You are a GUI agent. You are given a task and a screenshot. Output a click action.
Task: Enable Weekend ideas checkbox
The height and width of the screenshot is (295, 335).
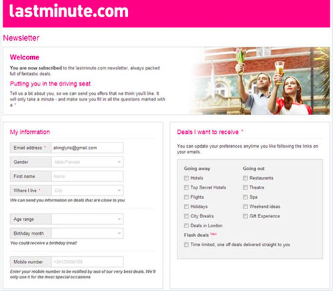pos(245,207)
